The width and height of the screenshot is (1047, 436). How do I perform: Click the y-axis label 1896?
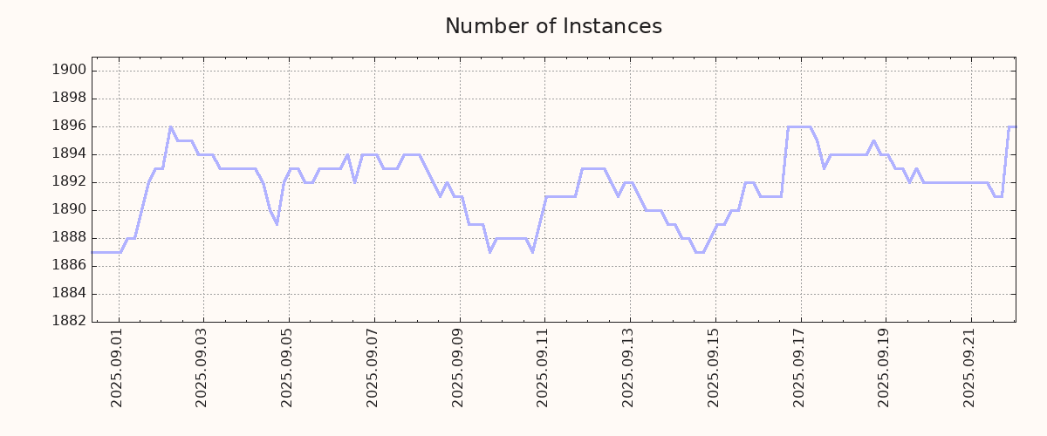pyautogui.click(x=69, y=126)
